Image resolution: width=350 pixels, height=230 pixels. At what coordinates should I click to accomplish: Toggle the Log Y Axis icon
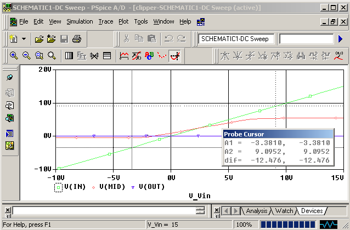click(x=107, y=55)
